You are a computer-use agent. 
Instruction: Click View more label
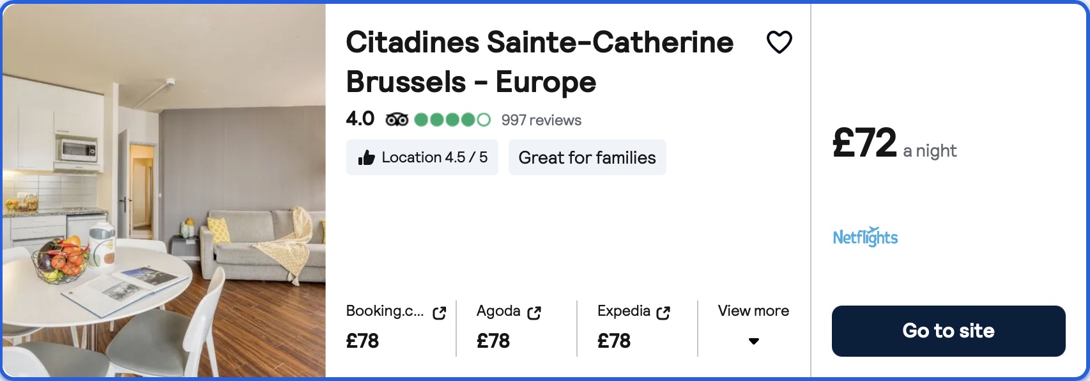click(x=753, y=311)
